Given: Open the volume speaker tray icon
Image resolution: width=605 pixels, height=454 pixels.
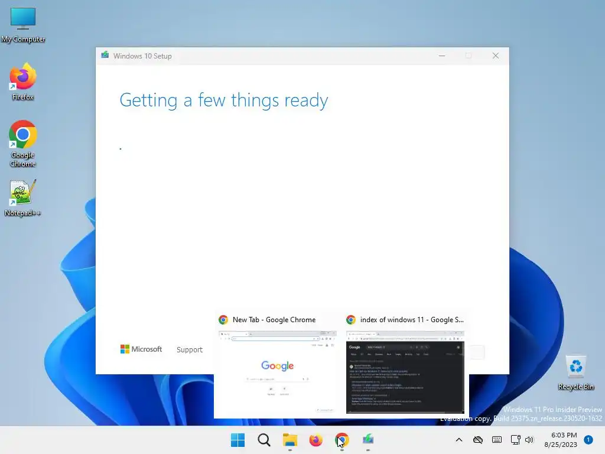Looking at the screenshot, I should point(529,440).
